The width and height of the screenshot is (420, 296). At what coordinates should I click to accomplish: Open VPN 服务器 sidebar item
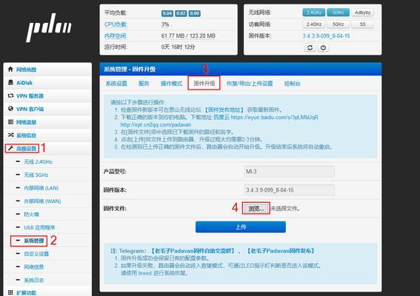[48, 95]
